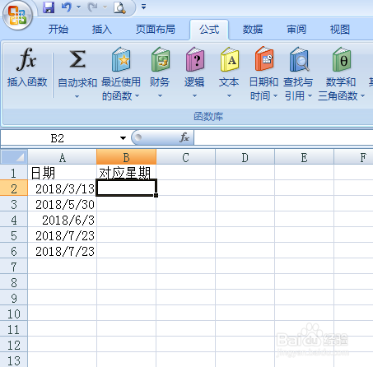Open the 文本 functions book icon
The image size is (373, 367).
coord(230,59)
